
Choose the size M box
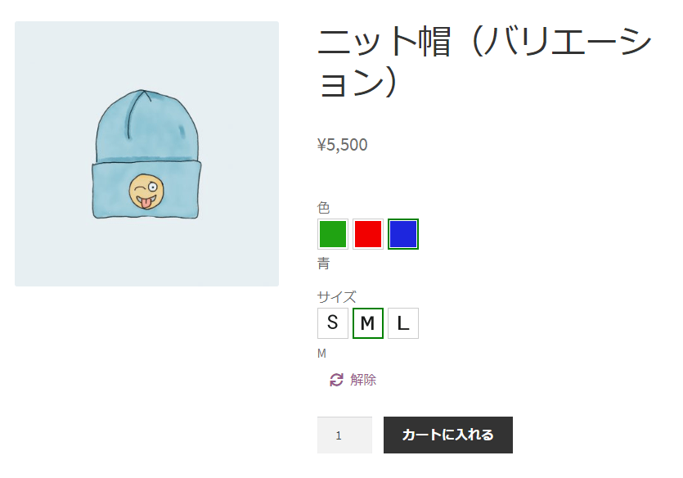(x=368, y=323)
